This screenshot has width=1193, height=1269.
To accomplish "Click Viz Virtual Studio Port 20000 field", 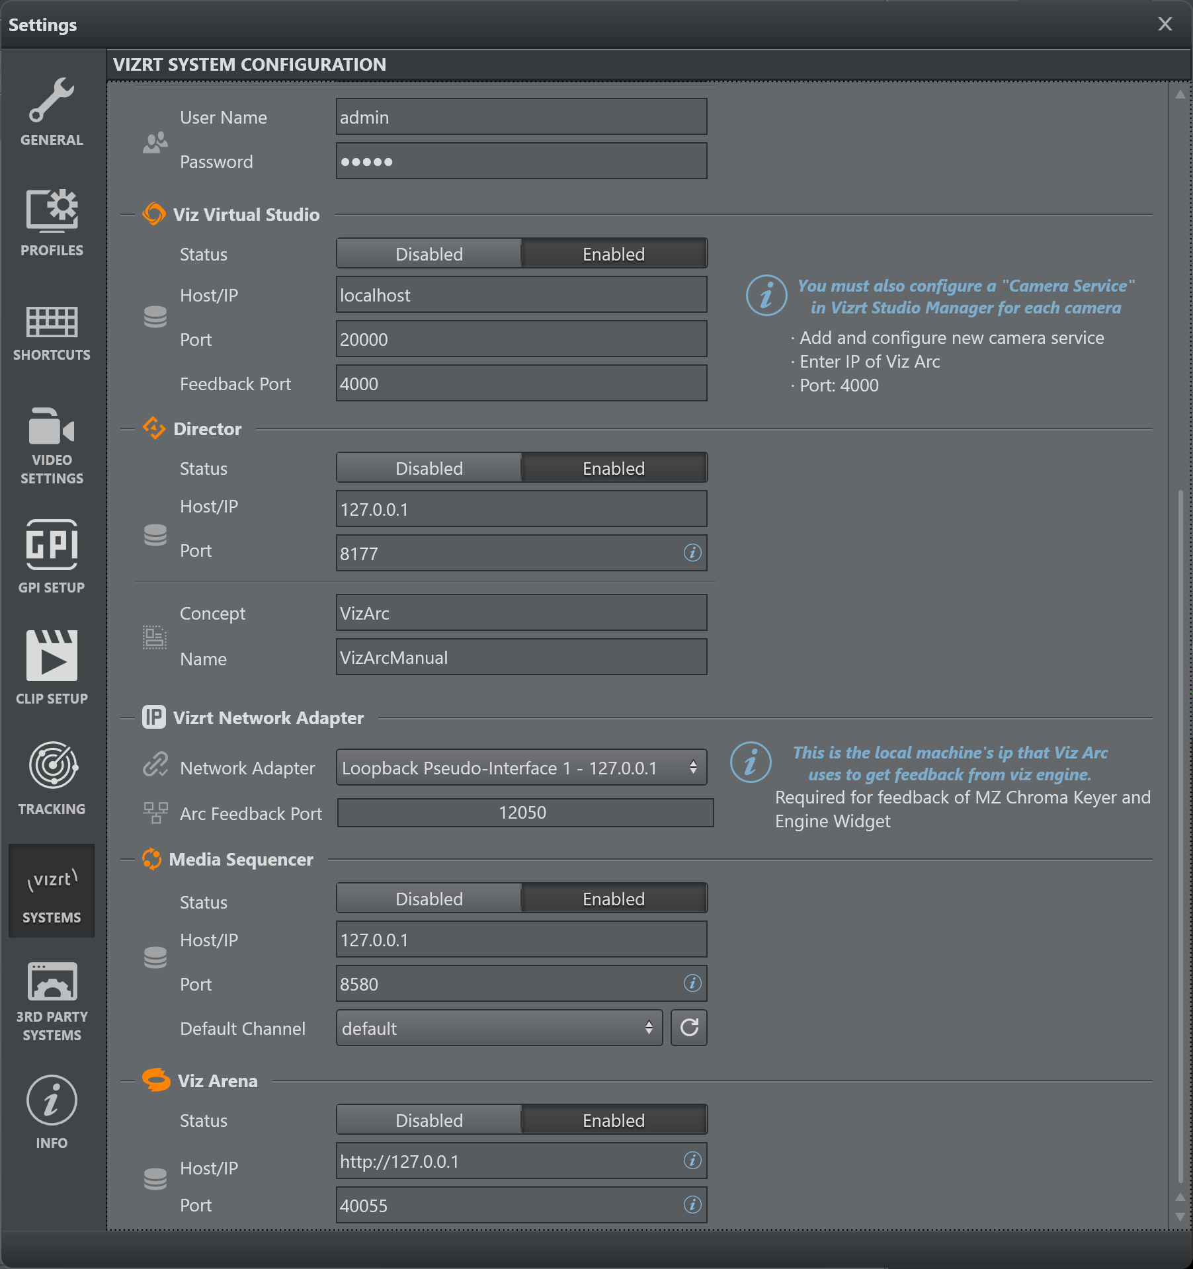I will (521, 339).
